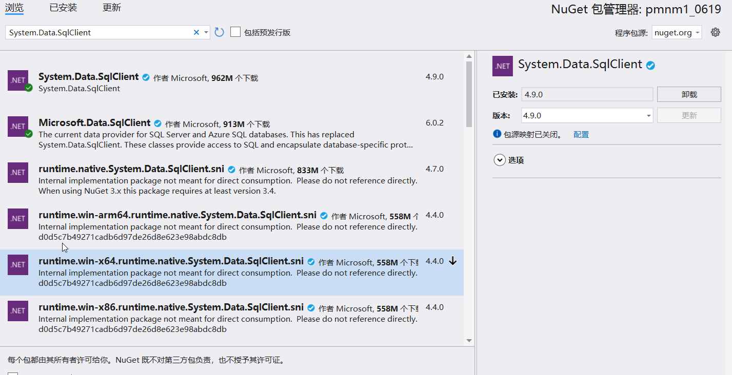Viewport: 732px width, 375px height.
Task: Select the Microsoft.Data.SqlClient package title
Action: click(x=95, y=122)
